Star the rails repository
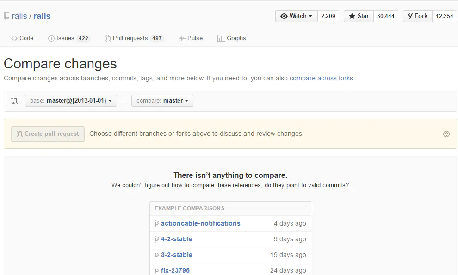Viewport: 458px width, 275px height. click(x=359, y=16)
